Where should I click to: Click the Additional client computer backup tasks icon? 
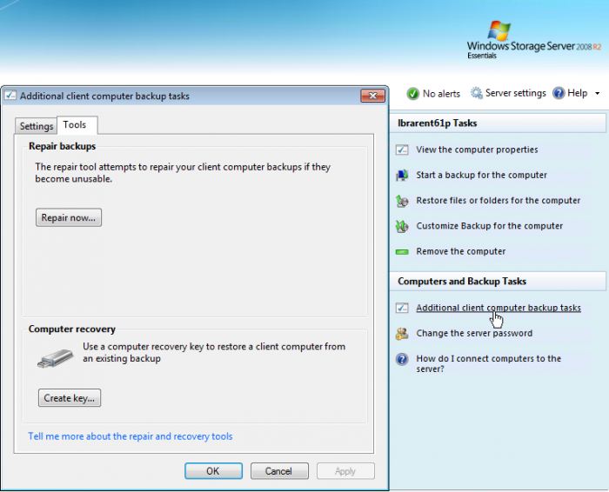pyautogui.click(x=402, y=308)
